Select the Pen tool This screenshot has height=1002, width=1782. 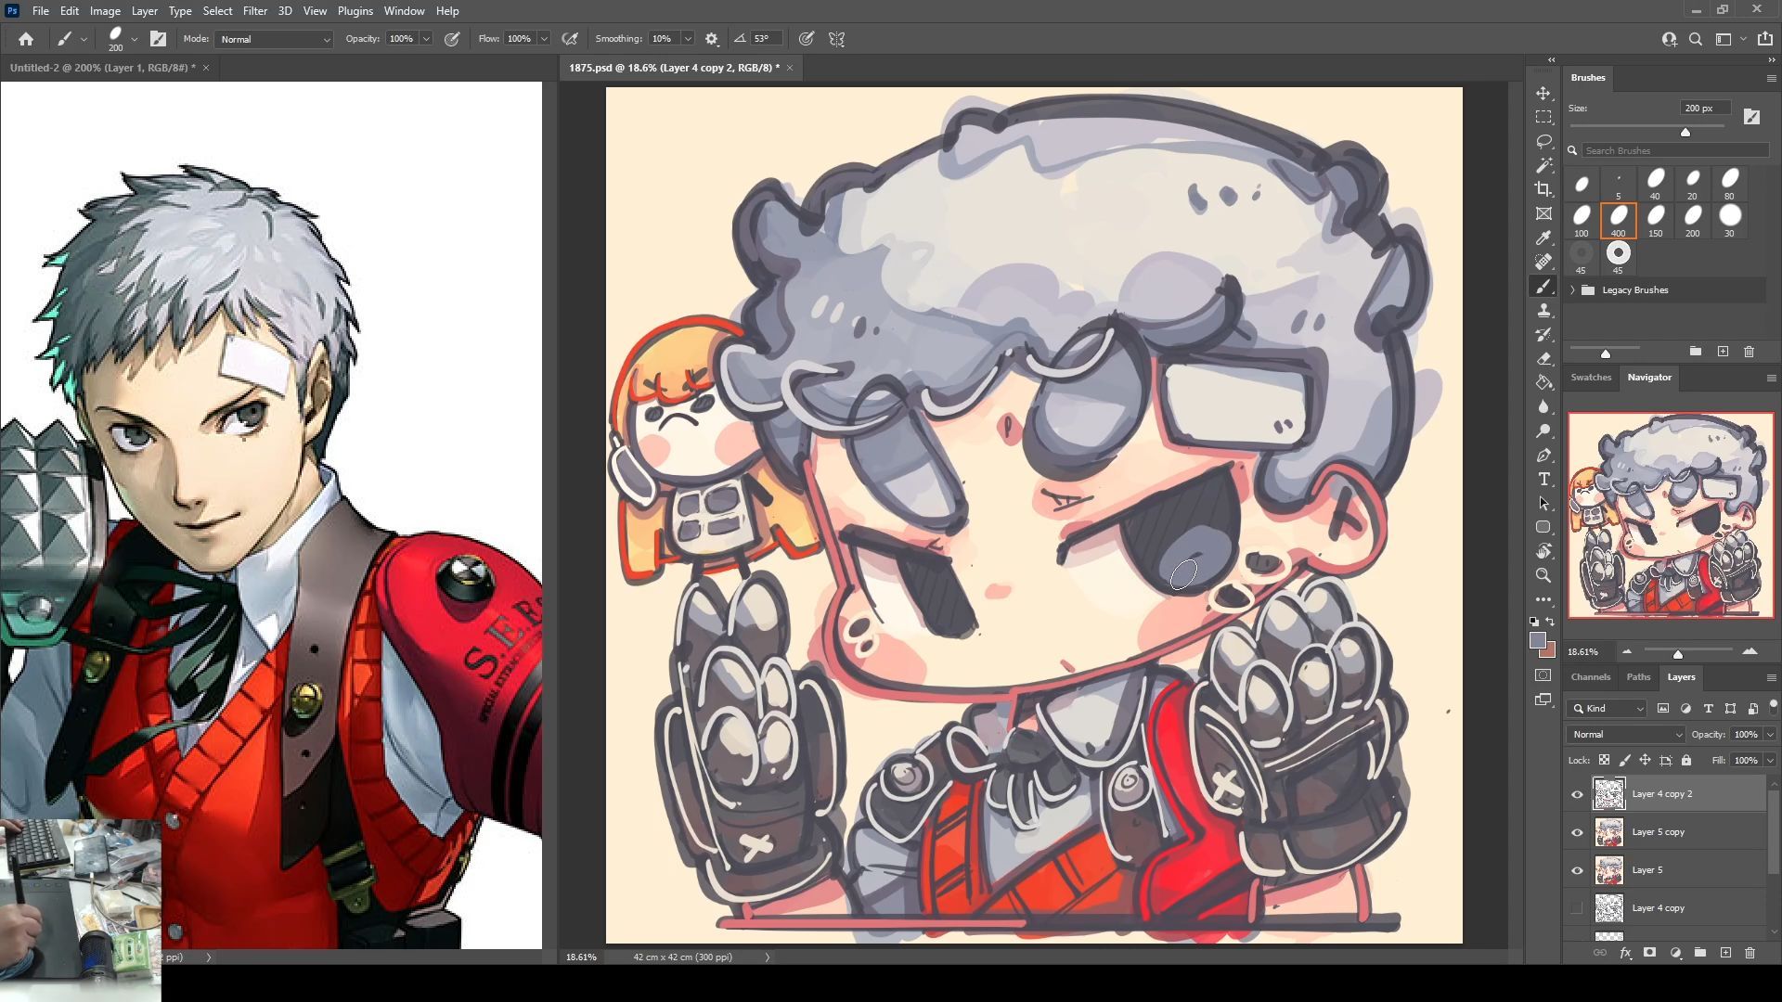(x=1543, y=455)
